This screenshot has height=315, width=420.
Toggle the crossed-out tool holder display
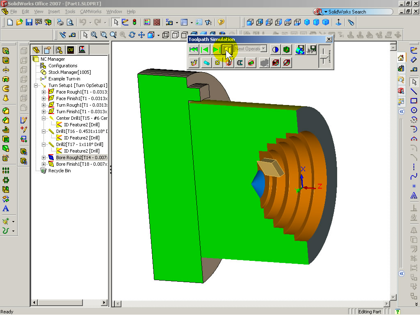(x=228, y=63)
